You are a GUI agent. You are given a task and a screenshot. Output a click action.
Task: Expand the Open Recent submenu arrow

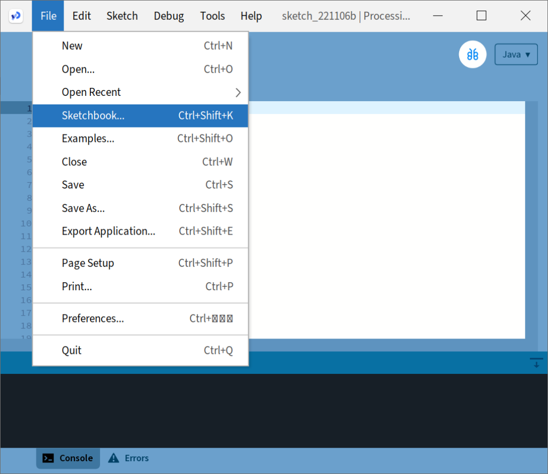tap(238, 92)
